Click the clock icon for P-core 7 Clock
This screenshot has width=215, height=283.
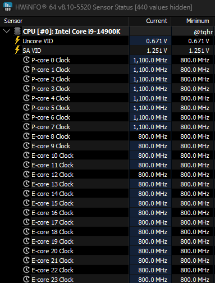coord(26,127)
